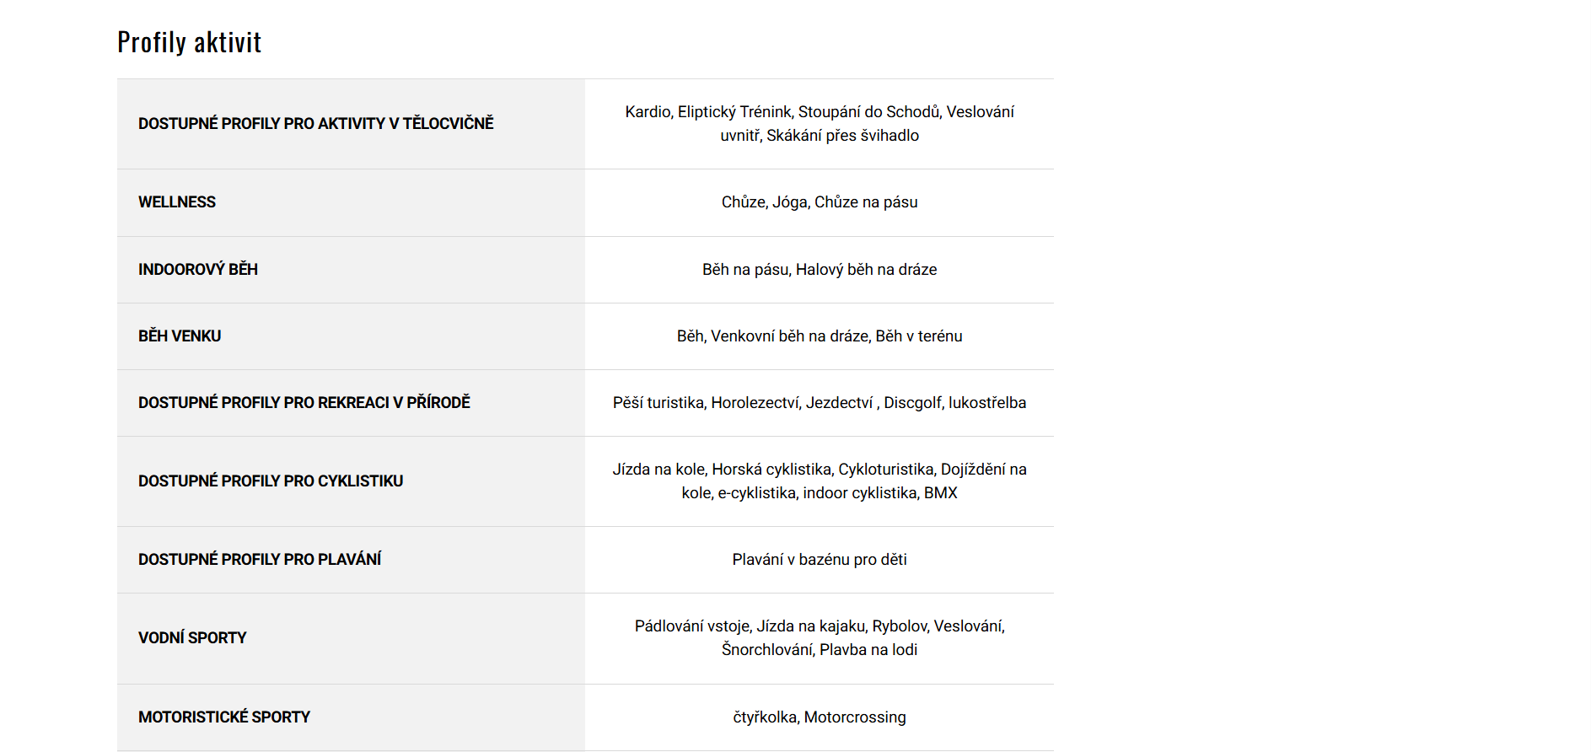Screen dimensions: 1591x752
Task: Click the "Profily aktivit" heading
Action: pos(189,42)
